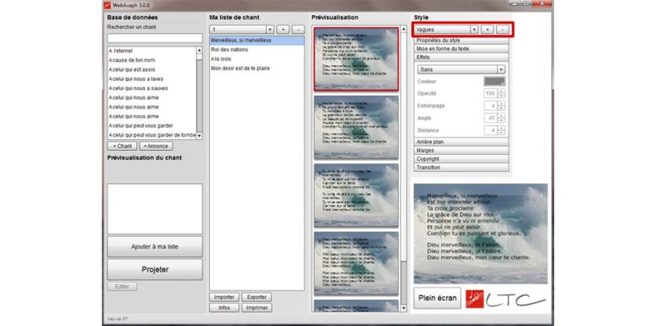Click the song preview text area

coord(155,209)
